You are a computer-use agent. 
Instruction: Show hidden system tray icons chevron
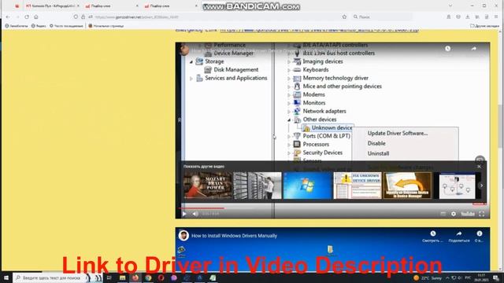click(x=447, y=277)
